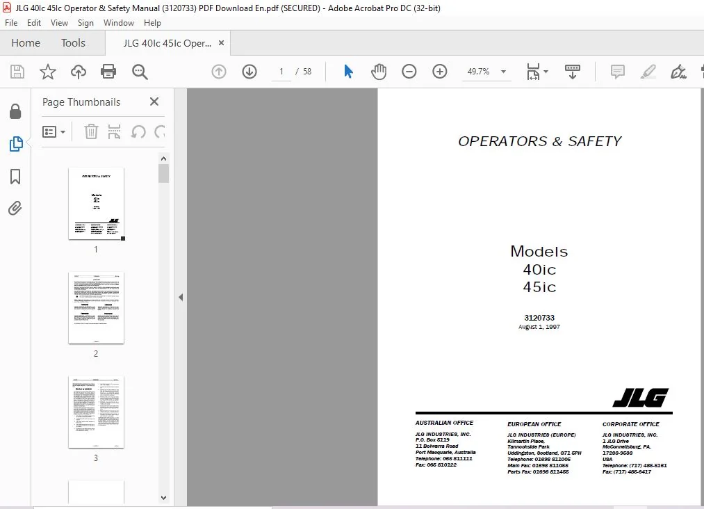Open the Bookmarks pane

pos(15,177)
